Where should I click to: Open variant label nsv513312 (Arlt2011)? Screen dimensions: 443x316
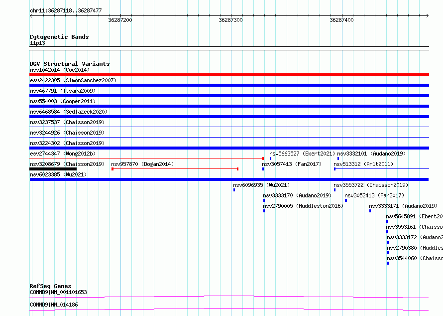(363, 164)
